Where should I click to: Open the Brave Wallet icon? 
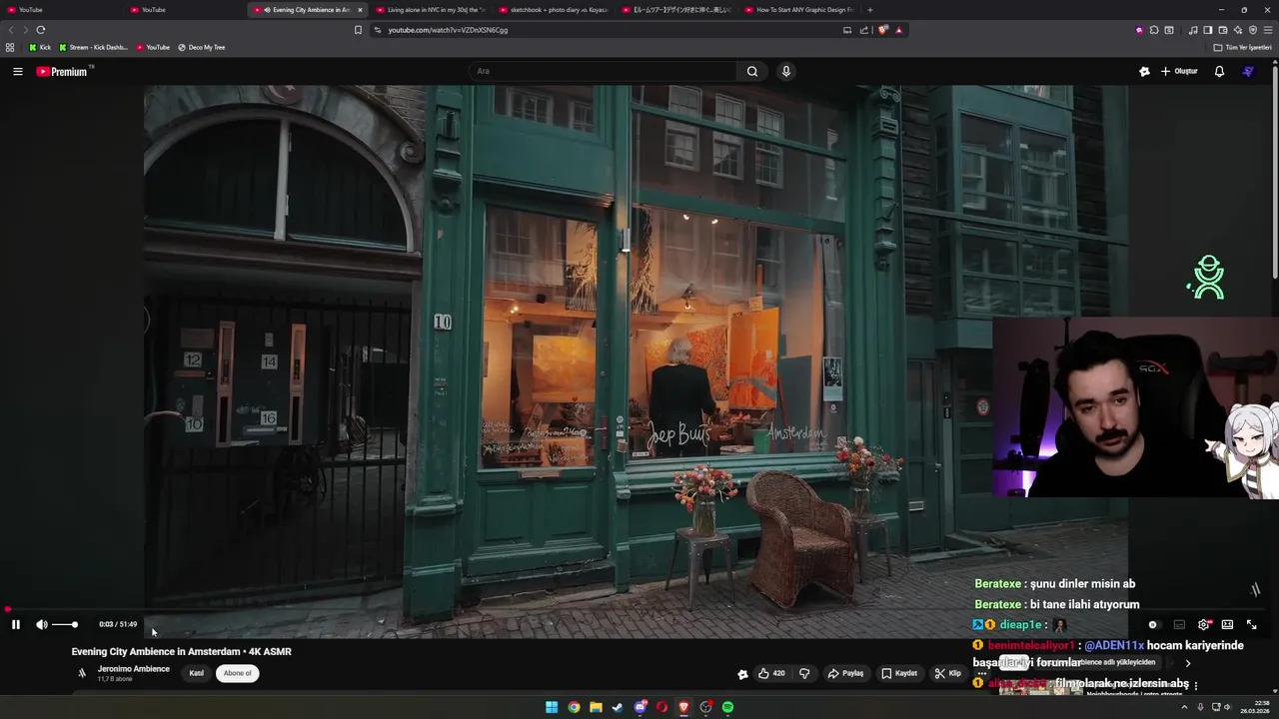pyautogui.click(x=1223, y=30)
